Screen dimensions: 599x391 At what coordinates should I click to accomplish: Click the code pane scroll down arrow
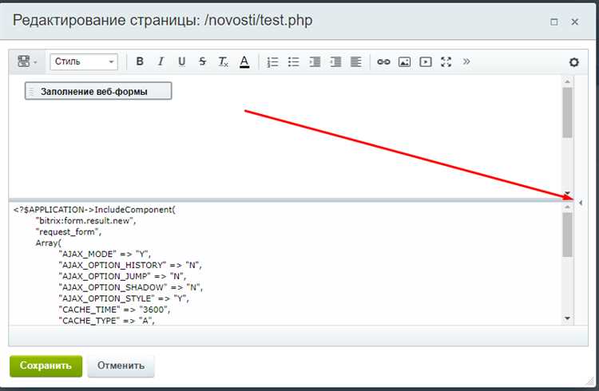[567, 318]
